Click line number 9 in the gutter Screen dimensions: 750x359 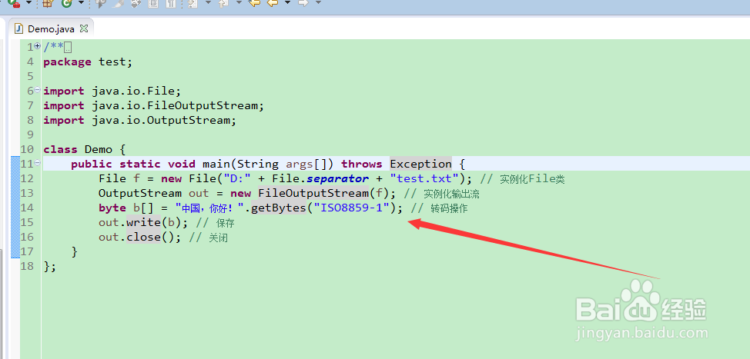31,135
